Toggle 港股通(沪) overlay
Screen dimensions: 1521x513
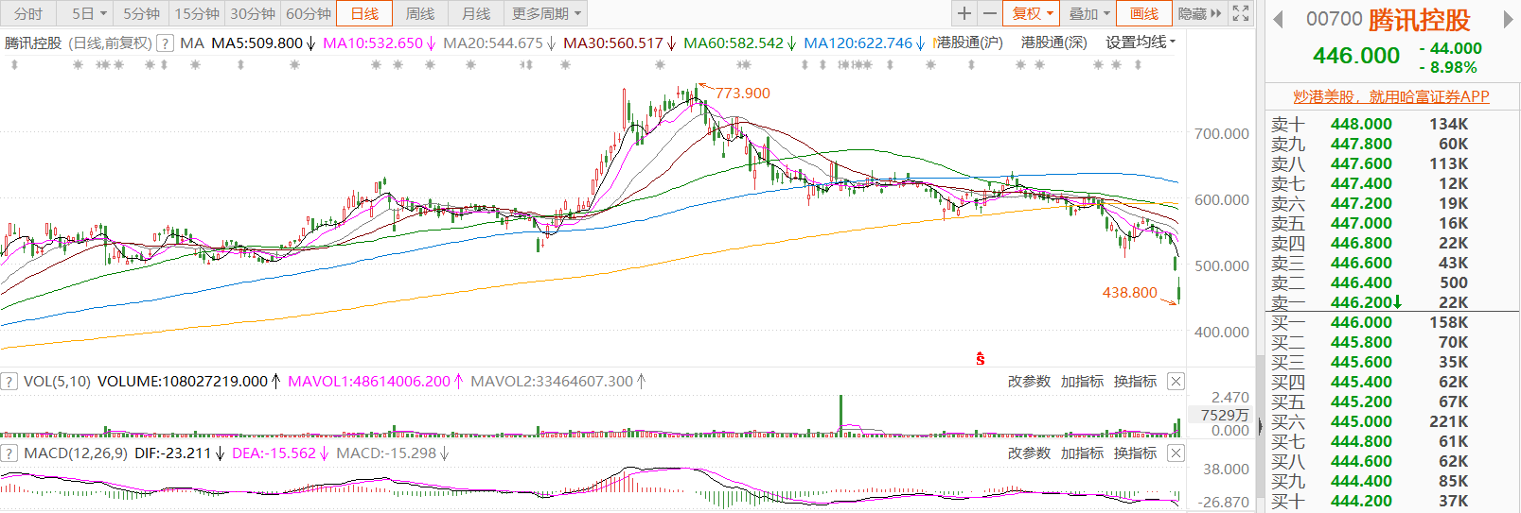click(969, 43)
